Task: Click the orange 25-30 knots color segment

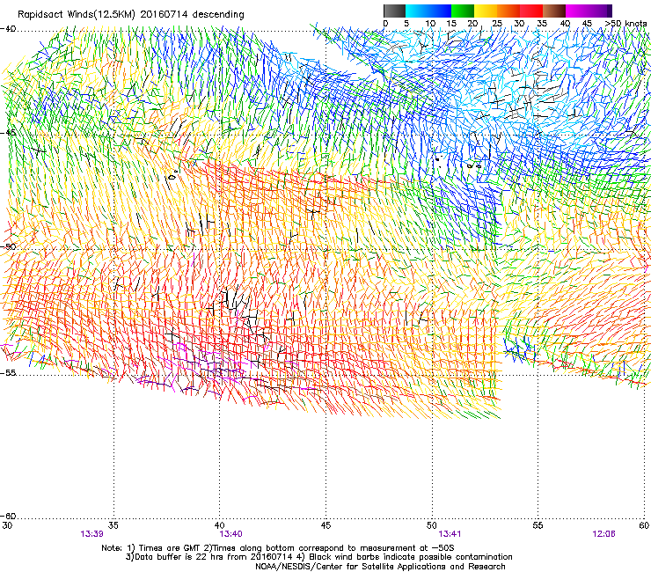Action: pyautogui.click(x=508, y=11)
